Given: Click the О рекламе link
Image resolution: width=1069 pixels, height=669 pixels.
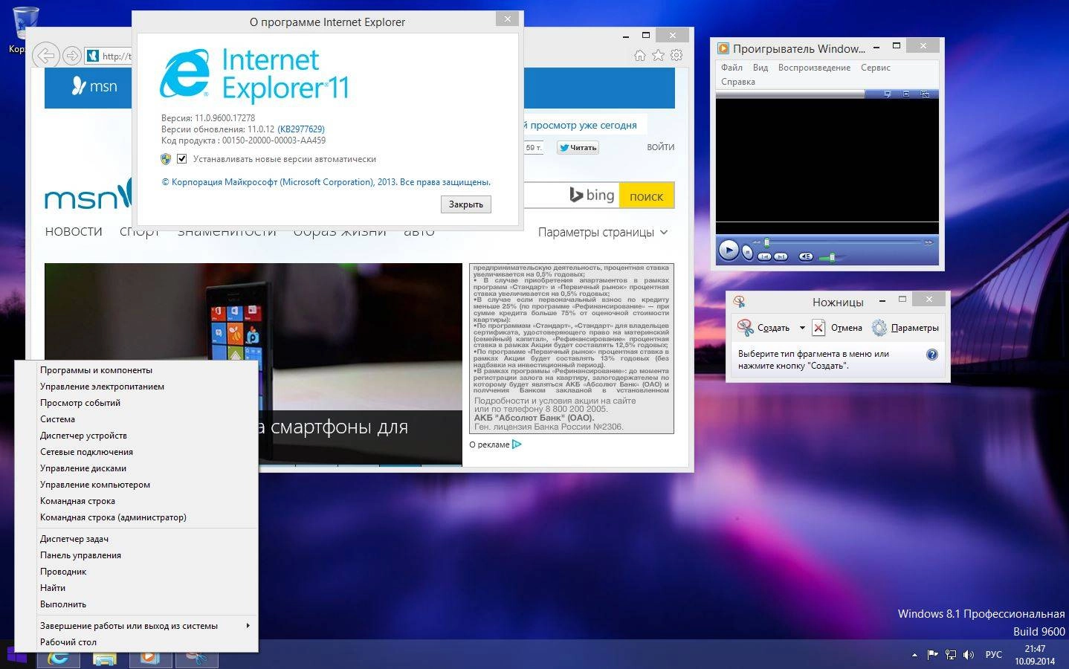Looking at the screenshot, I should (x=495, y=445).
